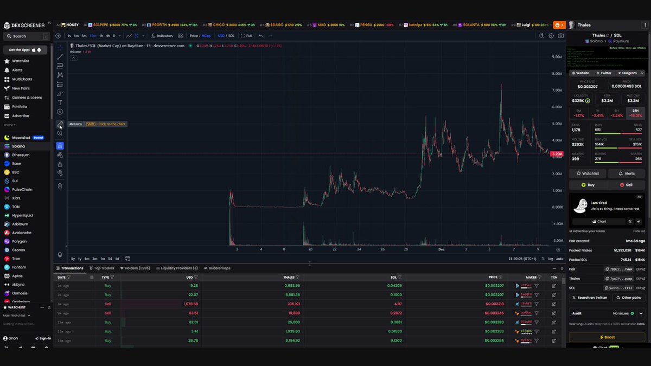
Task: Toggle log scale on chart
Action: [x=551, y=259]
